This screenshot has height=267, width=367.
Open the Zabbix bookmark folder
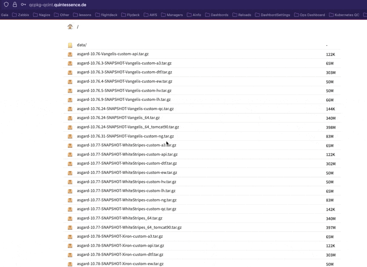[x=20, y=15]
